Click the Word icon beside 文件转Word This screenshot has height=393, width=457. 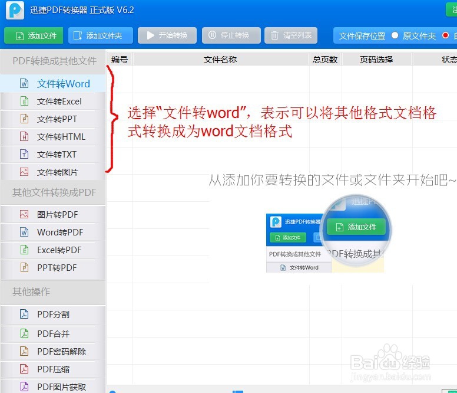click(24, 84)
